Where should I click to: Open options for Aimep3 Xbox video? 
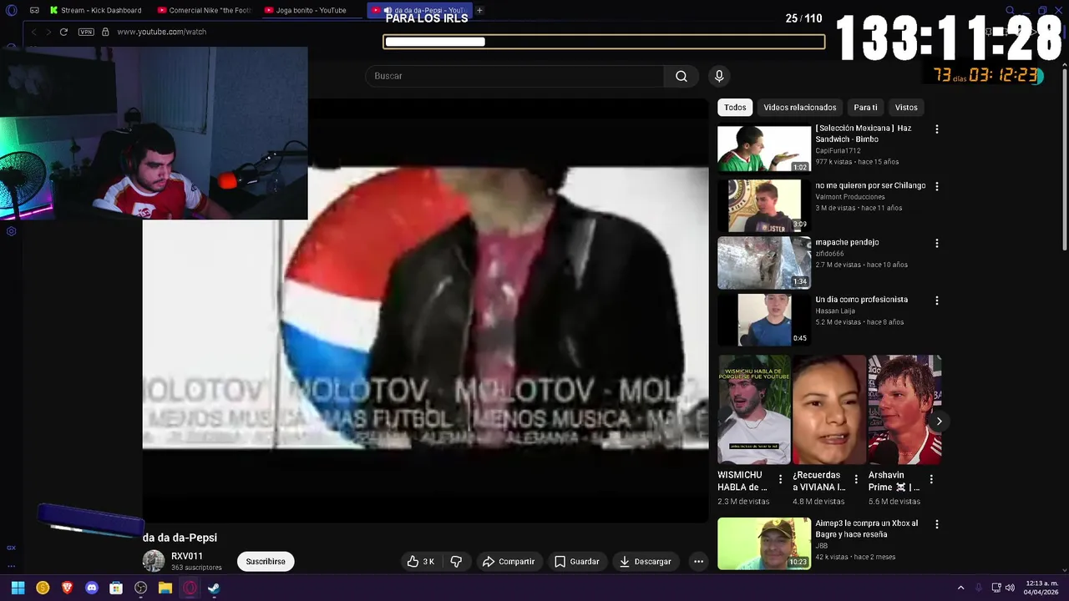[x=936, y=524]
